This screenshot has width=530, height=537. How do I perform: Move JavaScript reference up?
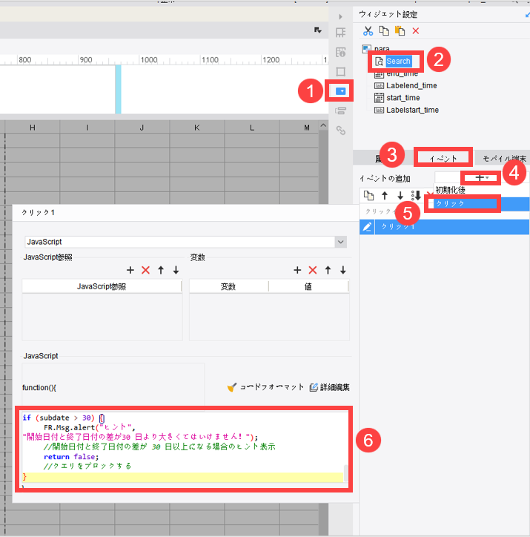tap(161, 270)
